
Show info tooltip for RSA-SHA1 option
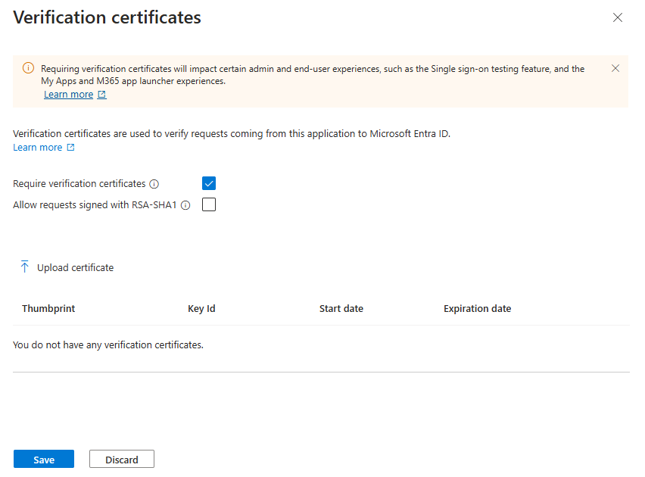pyautogui.click(x=185, y=205)
